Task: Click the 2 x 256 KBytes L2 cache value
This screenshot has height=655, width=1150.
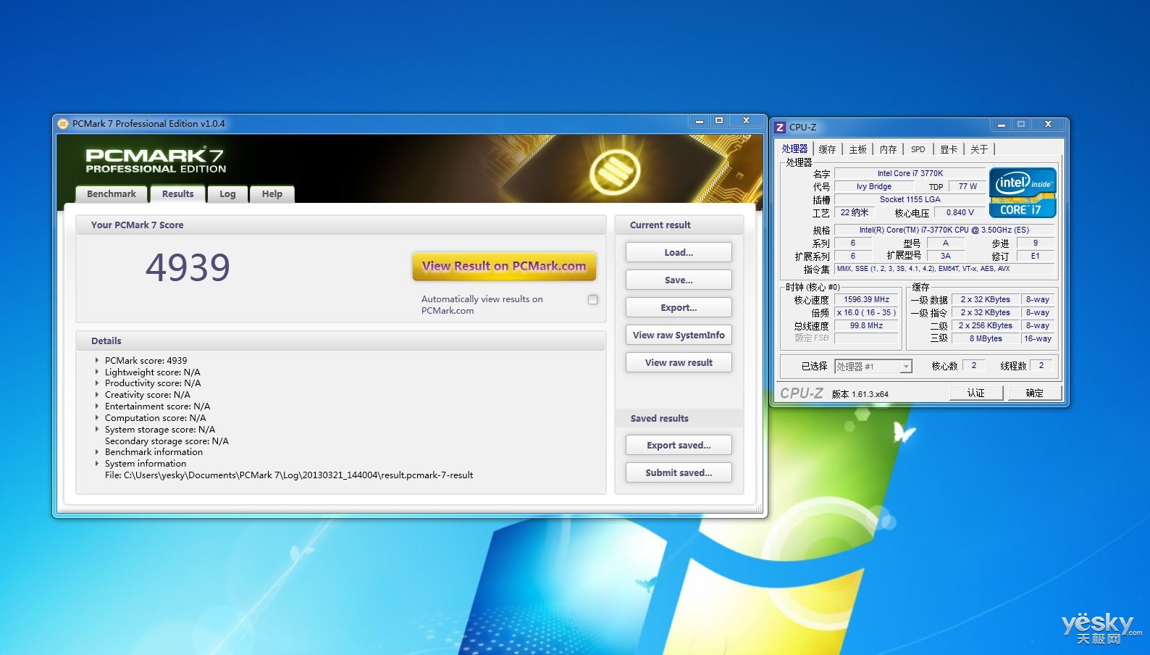Action: (x=986, y=325)
